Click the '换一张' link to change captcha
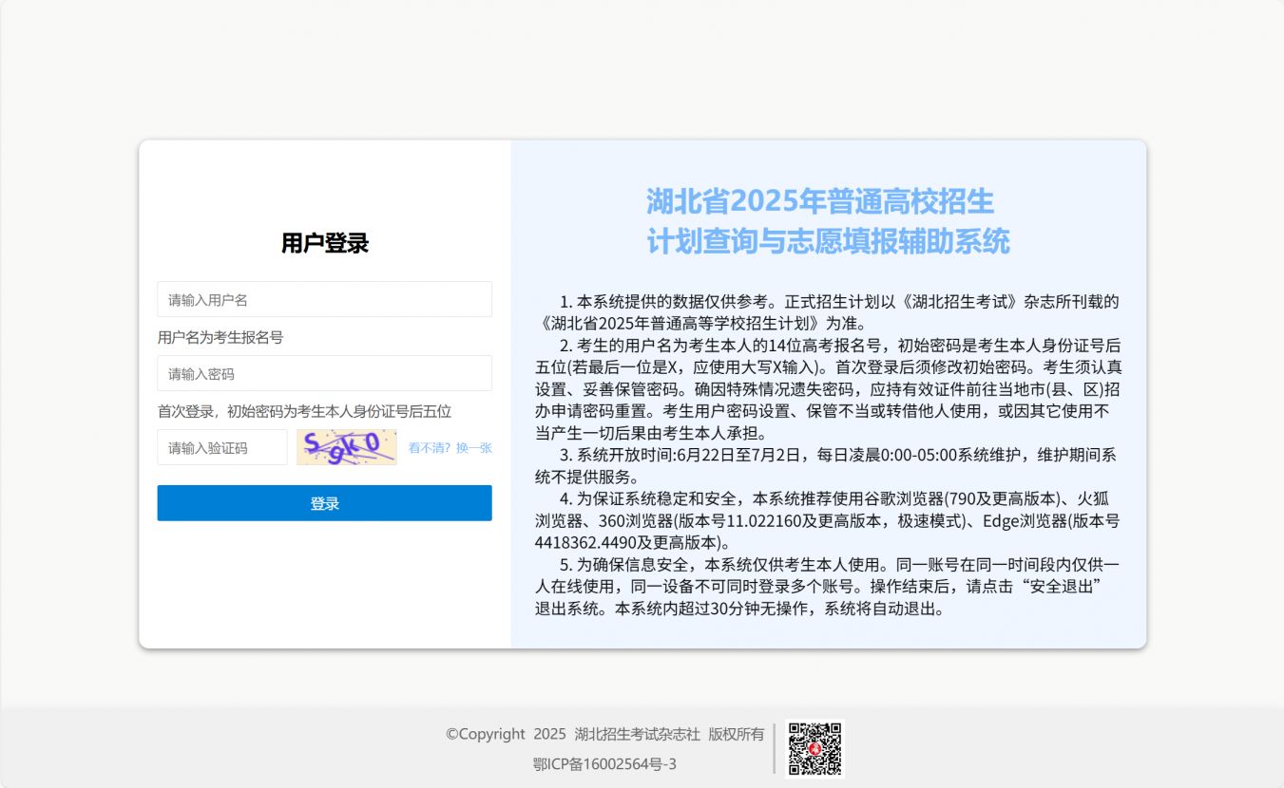The image size is (1284, 788). tap(473, 448)
